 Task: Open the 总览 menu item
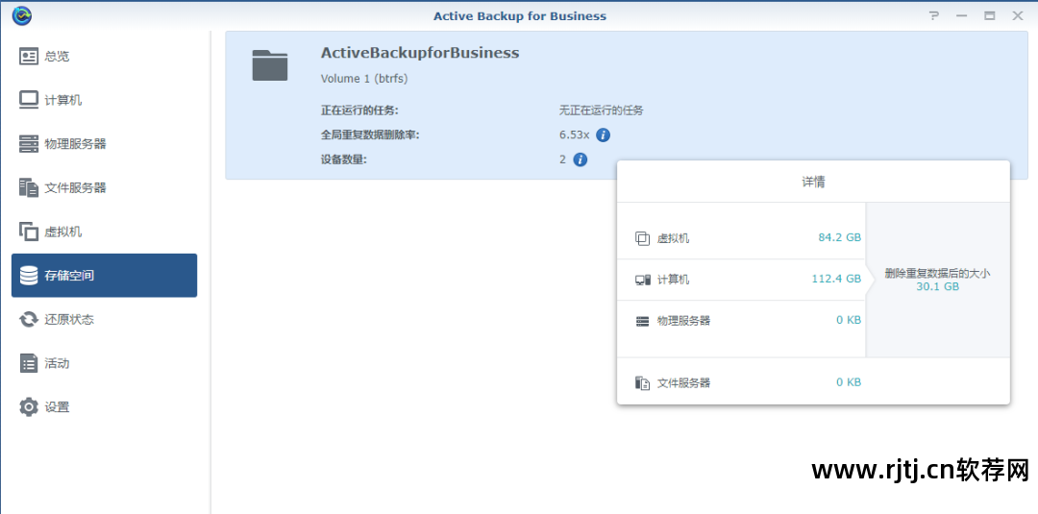(x=104, y=57)
